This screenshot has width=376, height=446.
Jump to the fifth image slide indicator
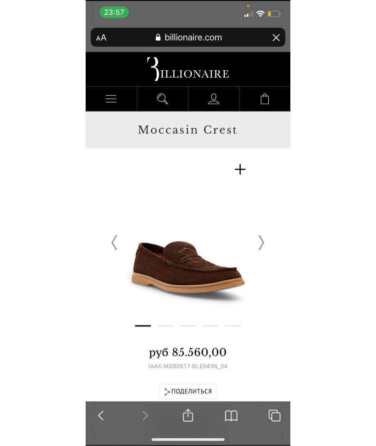pos(233,326)
